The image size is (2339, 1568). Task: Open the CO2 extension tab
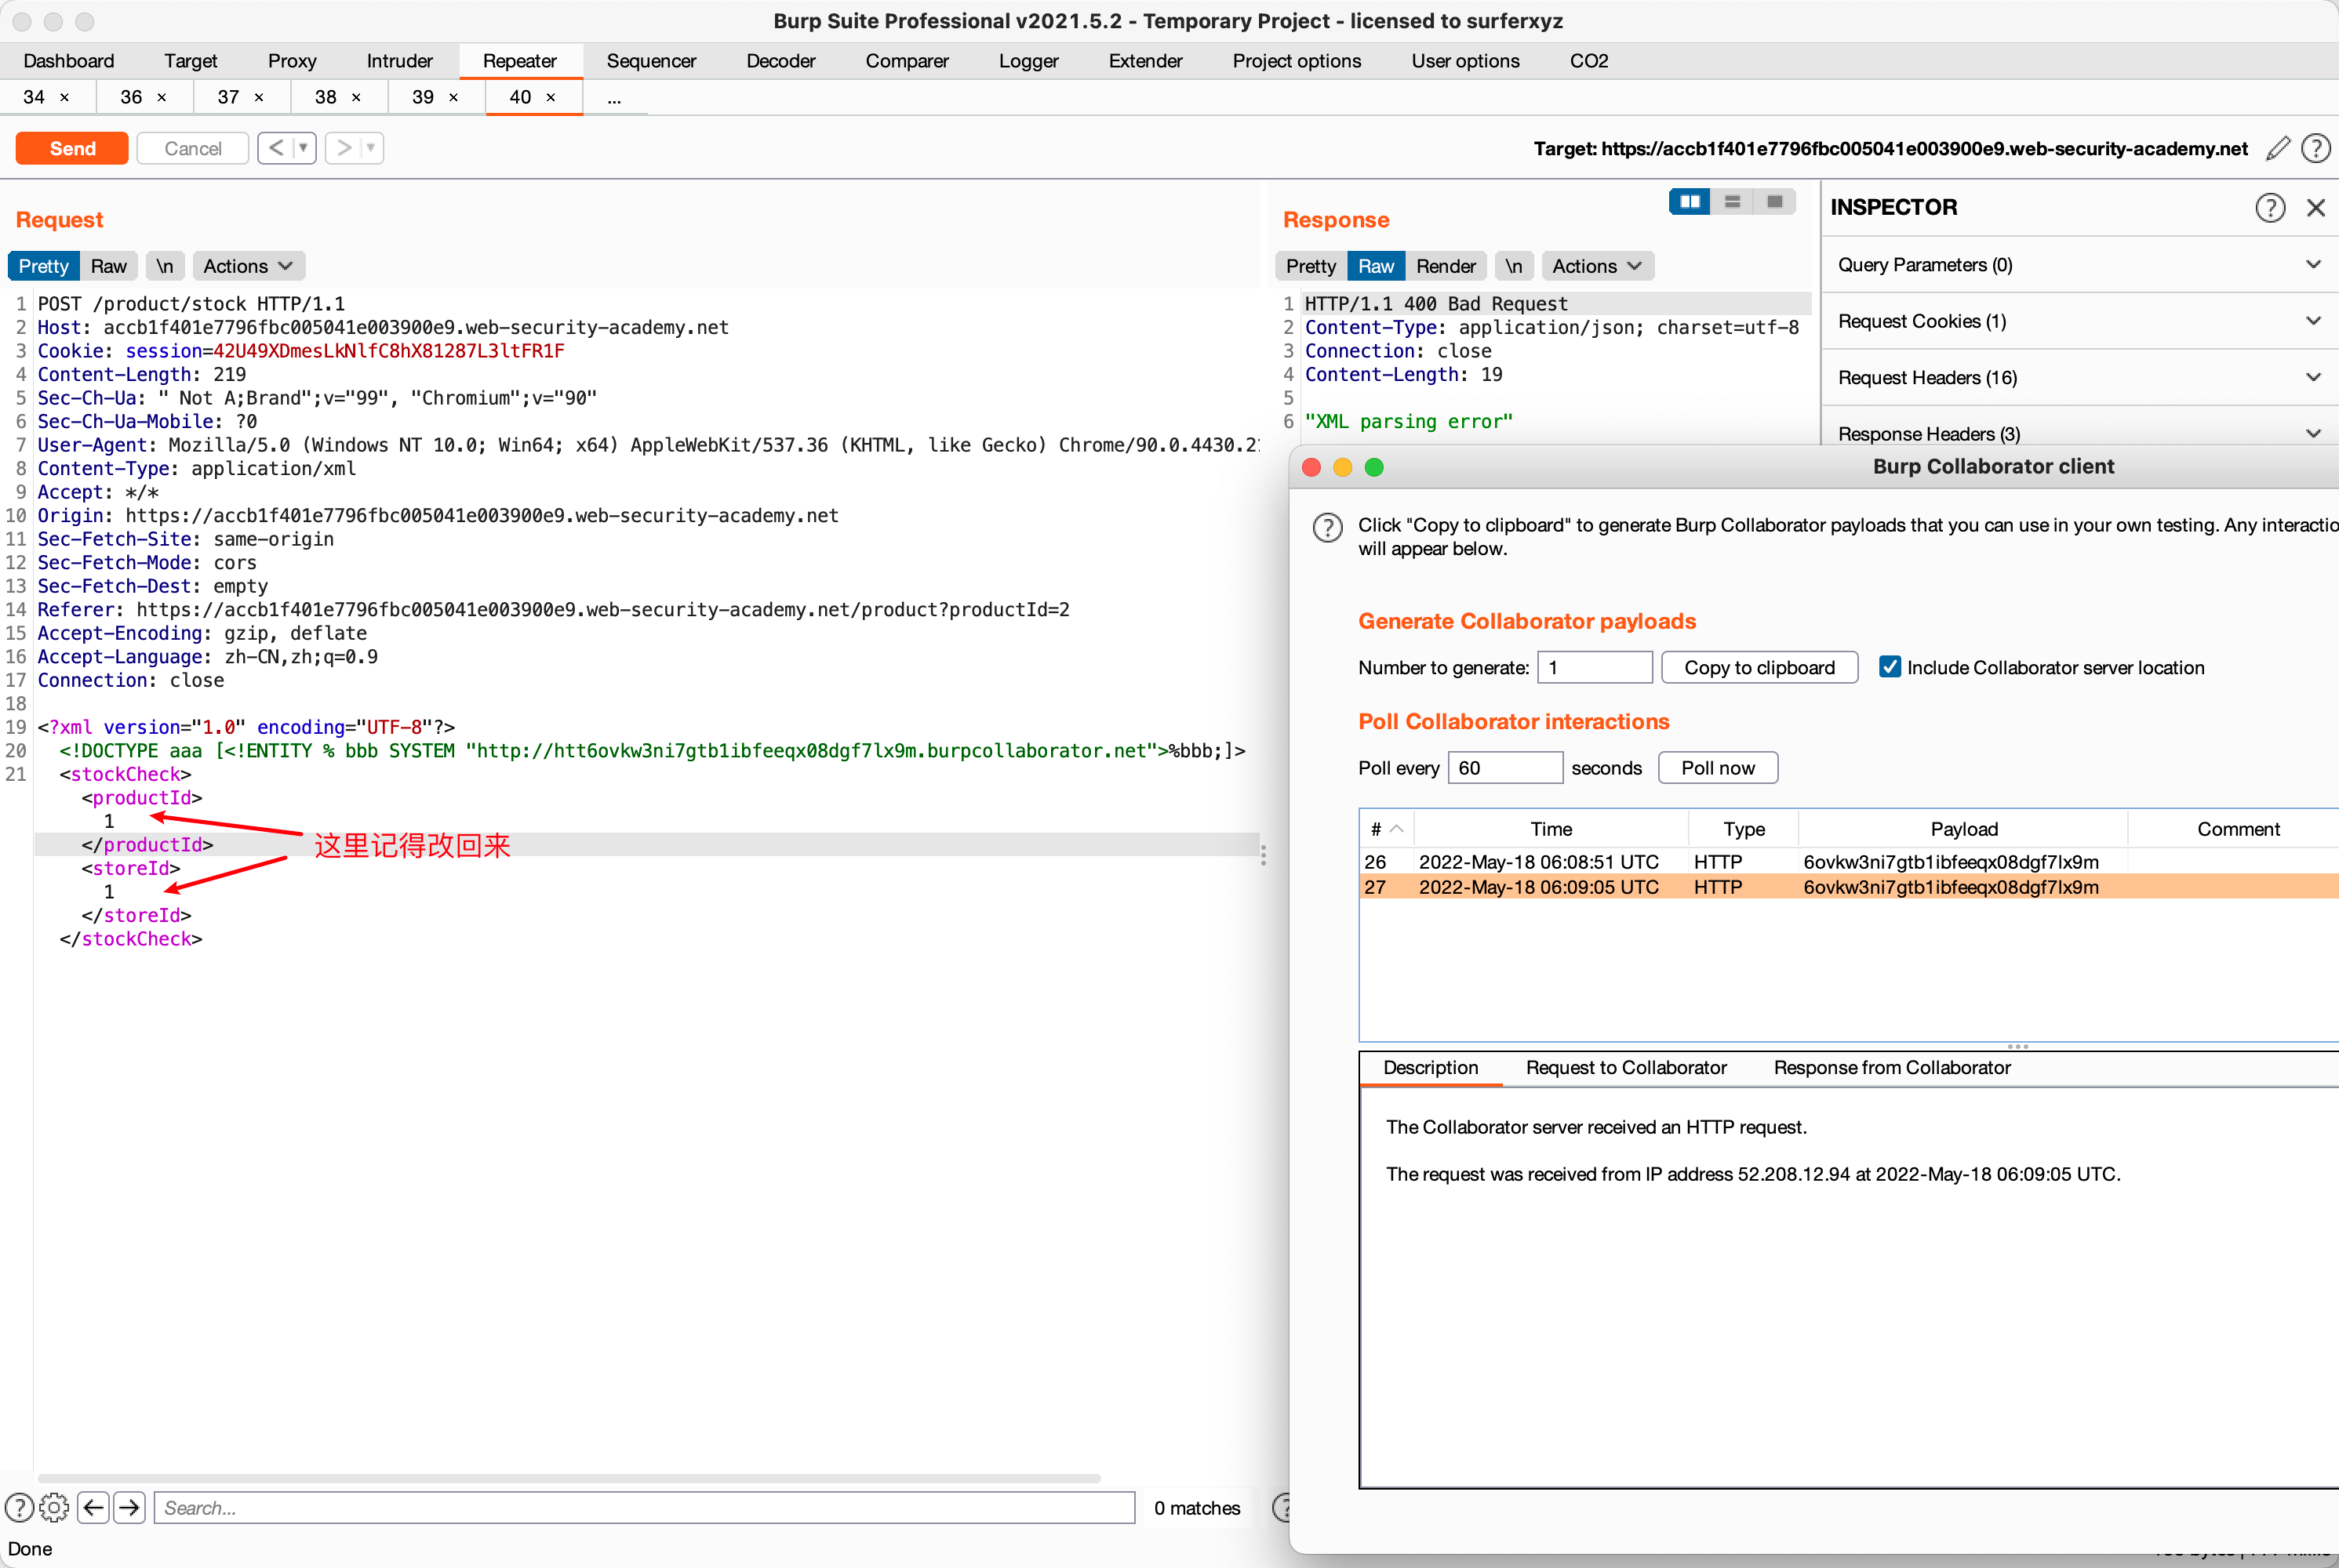point(1588,61)
